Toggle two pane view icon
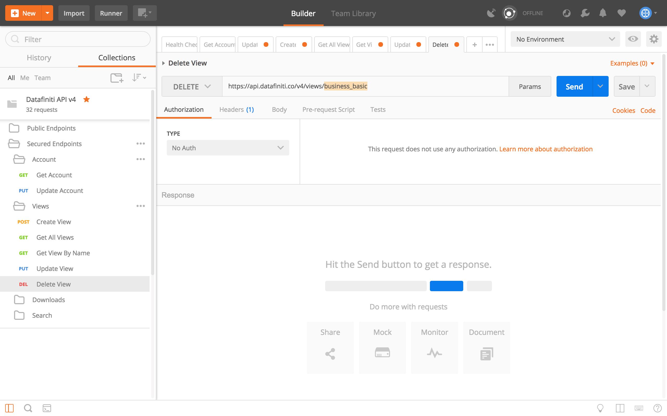The width and height of the screenshot is (667, 416). click(620, 408)
